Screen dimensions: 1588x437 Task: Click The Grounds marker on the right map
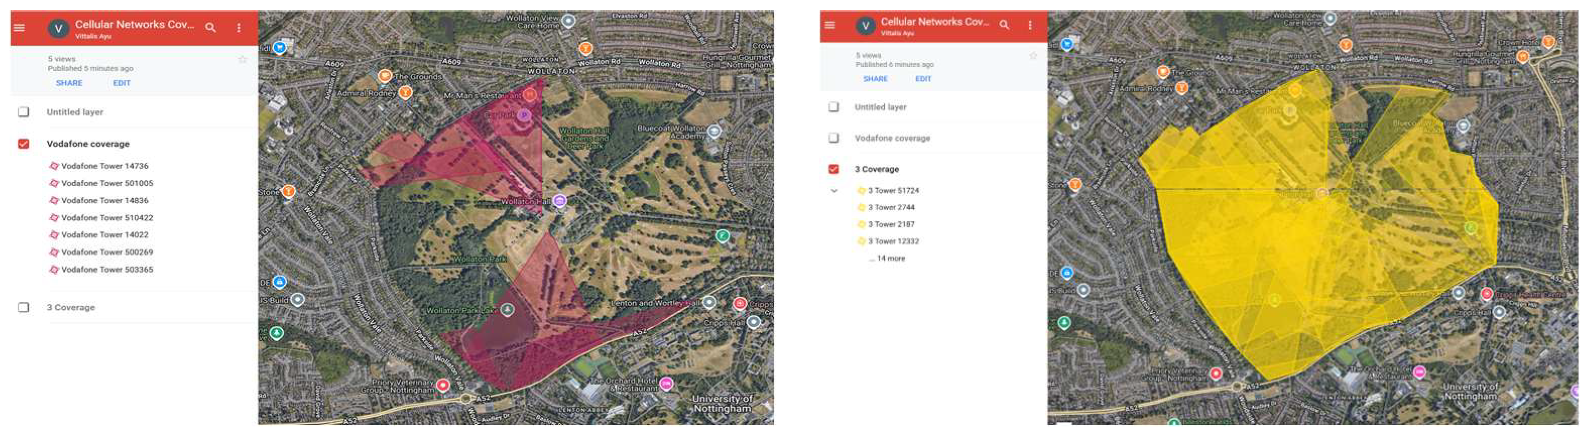click(x=1163, y=72)
